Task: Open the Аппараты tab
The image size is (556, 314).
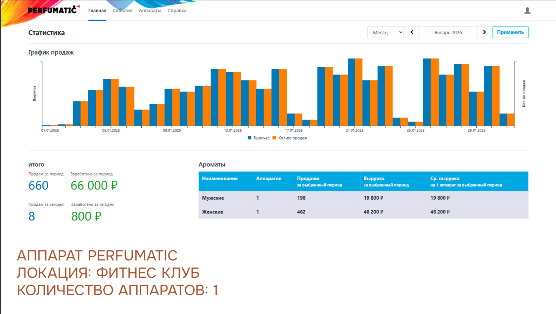Action: [150, 11]
